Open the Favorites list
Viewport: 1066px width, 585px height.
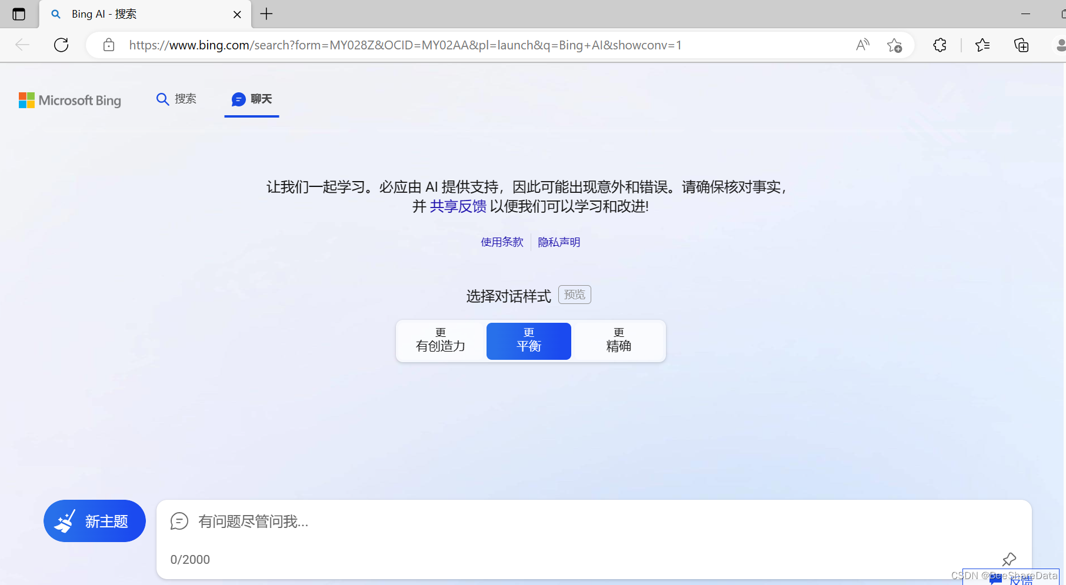point(982,45)
